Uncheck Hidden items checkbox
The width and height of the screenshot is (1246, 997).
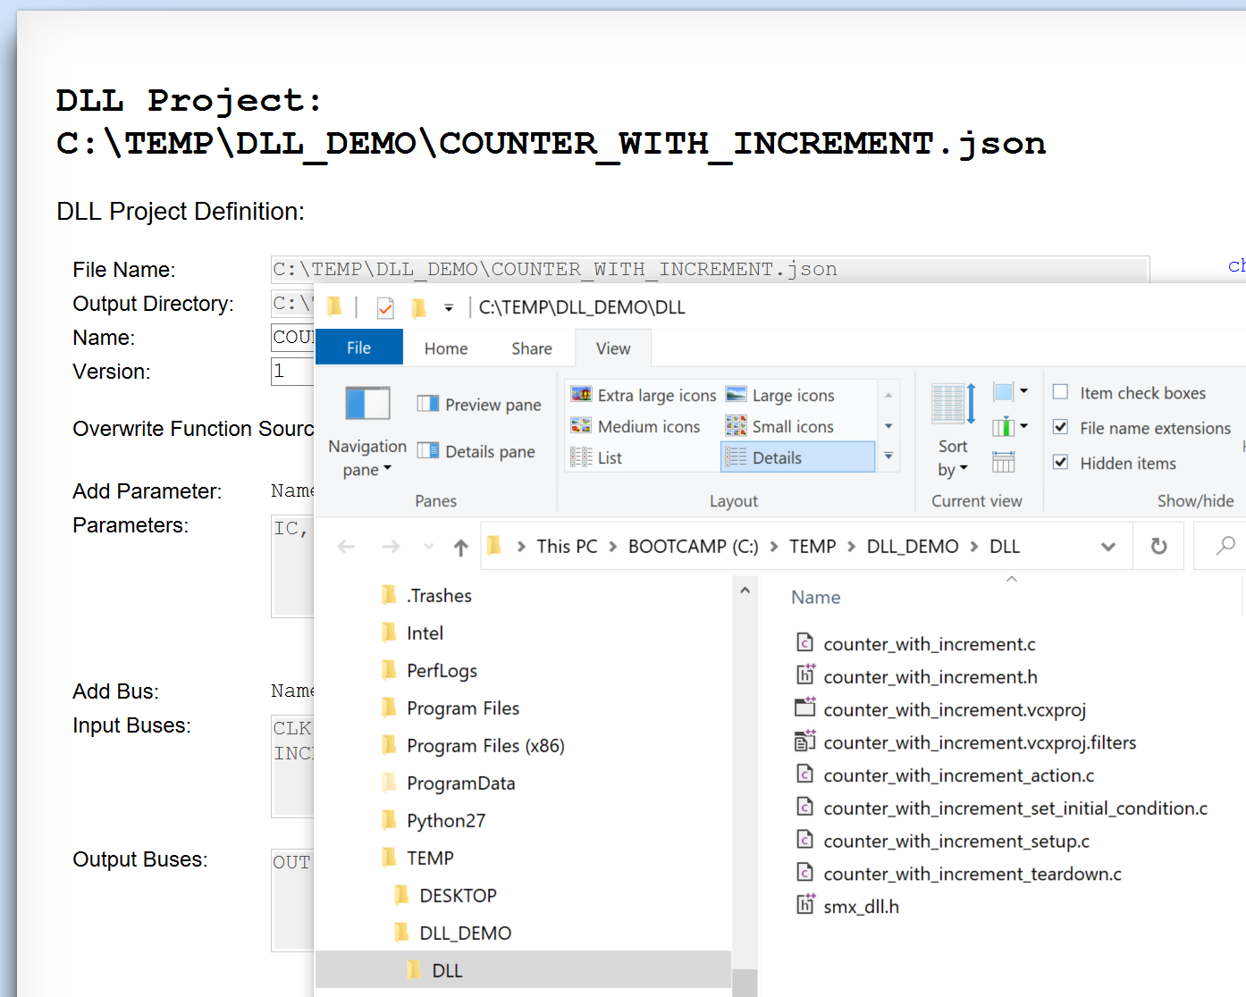tap(1061, 462)
